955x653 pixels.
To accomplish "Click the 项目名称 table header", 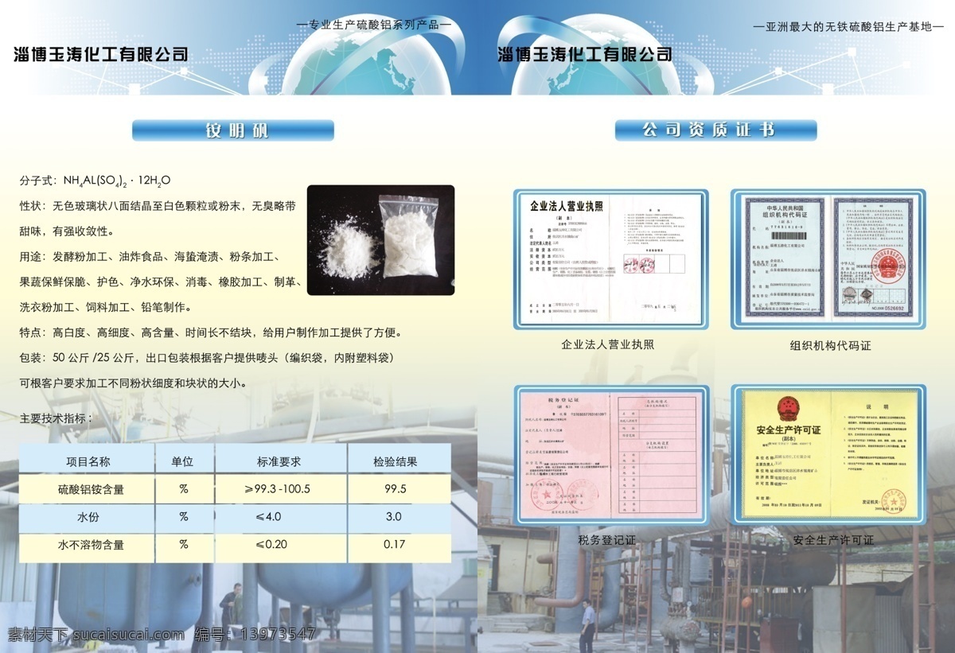I will [88, 461].
